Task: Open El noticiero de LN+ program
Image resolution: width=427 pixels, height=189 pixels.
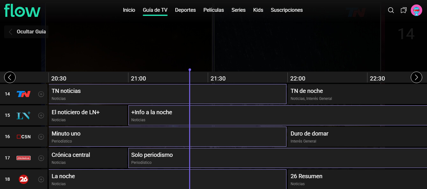Action: [x=88, y=115]
